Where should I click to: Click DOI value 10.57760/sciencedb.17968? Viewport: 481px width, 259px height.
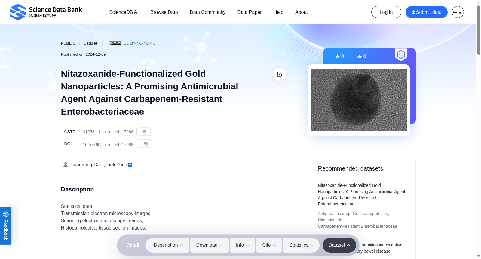[x=108, y=145]
